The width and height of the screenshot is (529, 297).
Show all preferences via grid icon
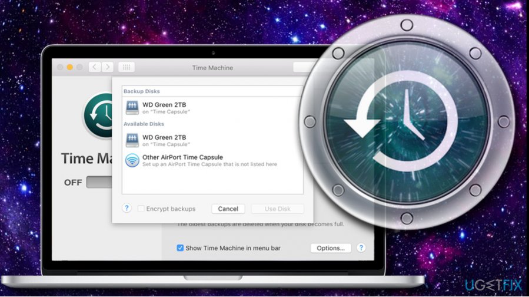tap(127, 67)
